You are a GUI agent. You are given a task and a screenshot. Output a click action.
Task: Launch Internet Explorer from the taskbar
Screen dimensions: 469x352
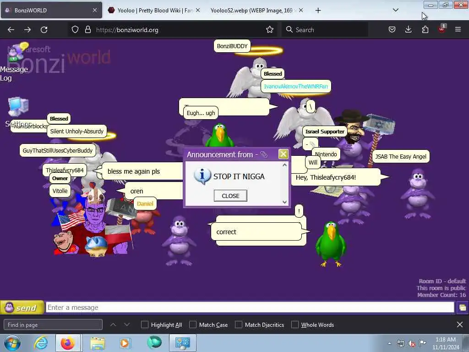pos(41,343)
